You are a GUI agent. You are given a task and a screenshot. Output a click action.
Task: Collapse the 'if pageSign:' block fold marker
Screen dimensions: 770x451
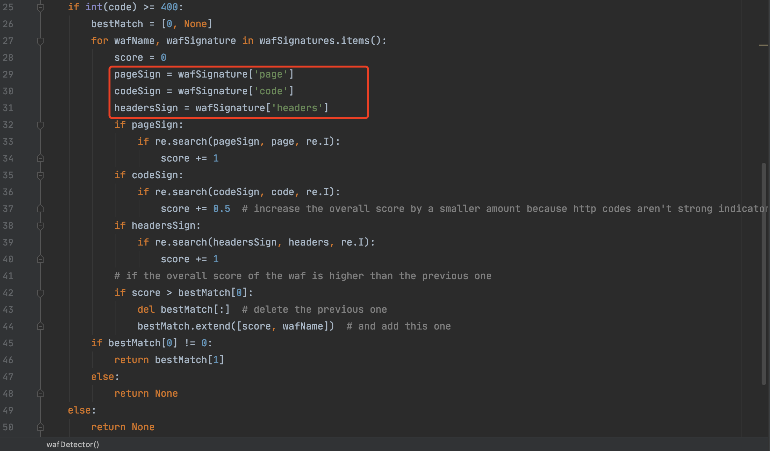pos(40,125)
